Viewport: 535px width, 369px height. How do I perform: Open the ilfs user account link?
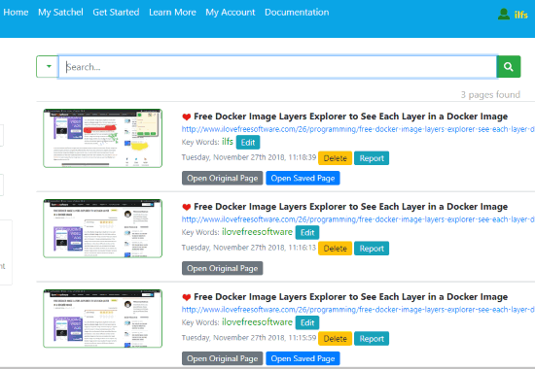click(521, 15)
